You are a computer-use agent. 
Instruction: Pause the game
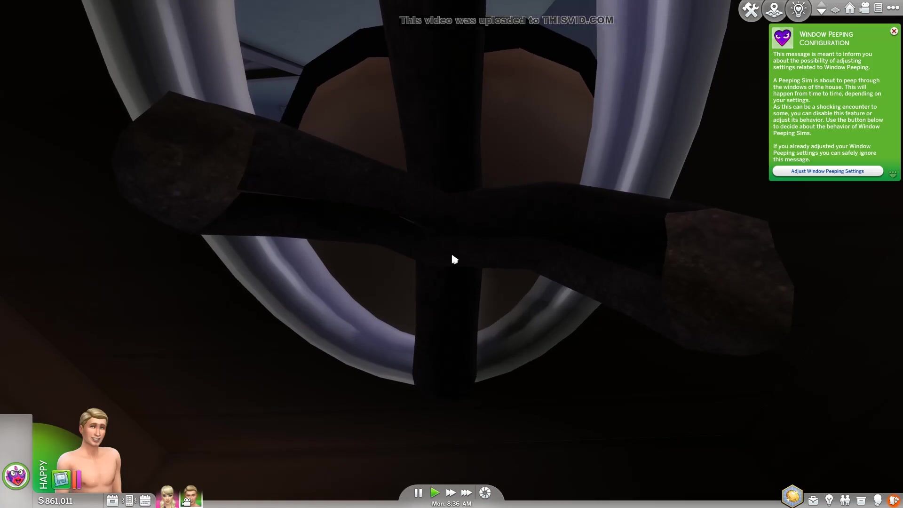pyautogui.click(x=418, y=492)
